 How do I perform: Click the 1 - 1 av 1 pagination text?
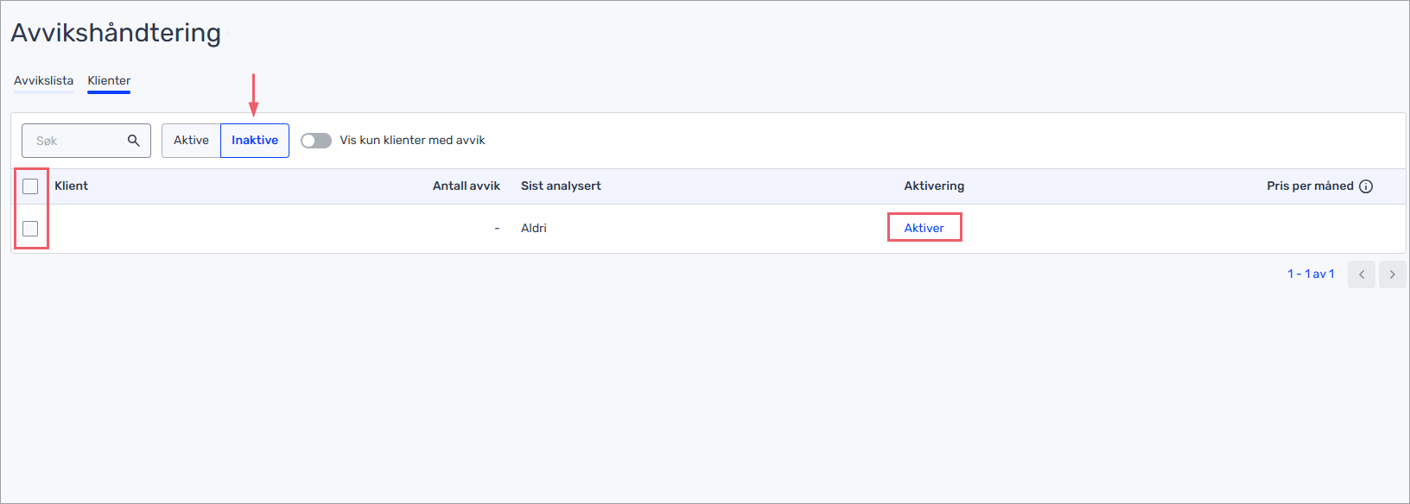[x=1311, y=274]
